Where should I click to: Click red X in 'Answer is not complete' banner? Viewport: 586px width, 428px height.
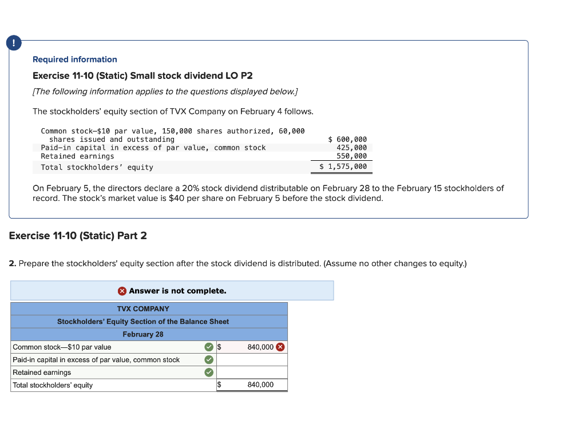pyautogui.click(x=121, y=291)
